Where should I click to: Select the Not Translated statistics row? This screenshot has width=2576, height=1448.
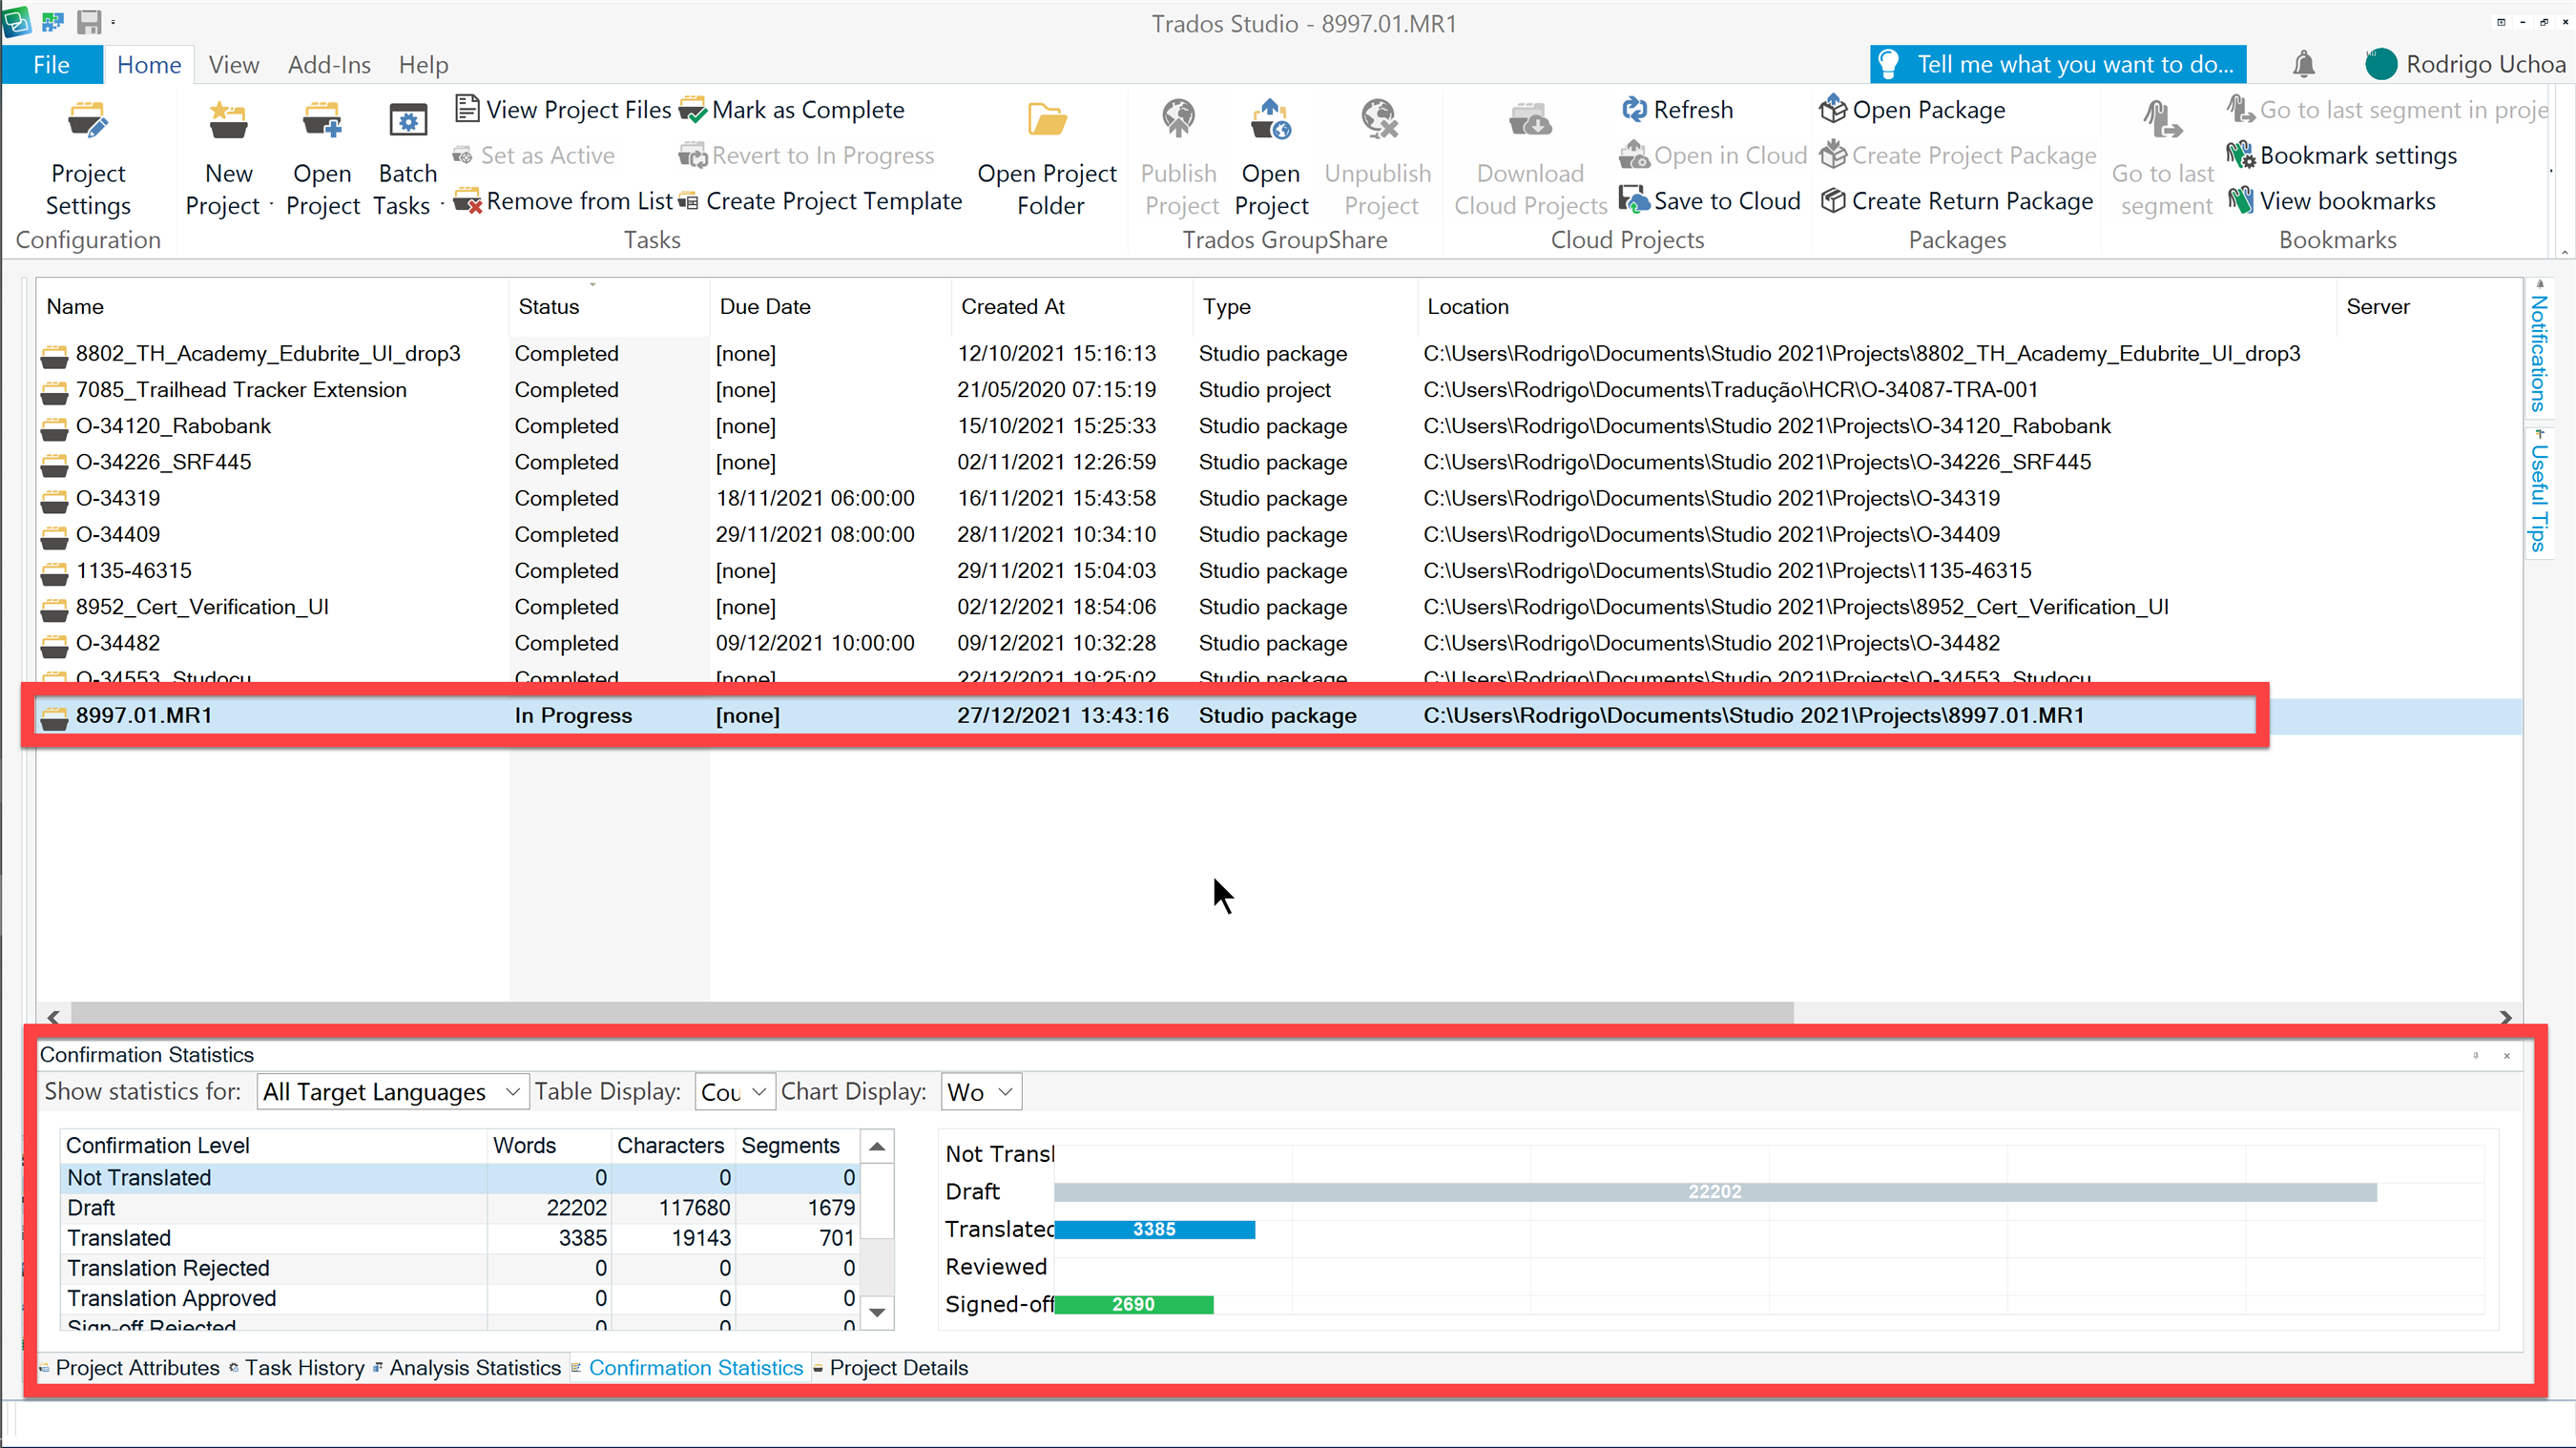[x=461, y=1177]
